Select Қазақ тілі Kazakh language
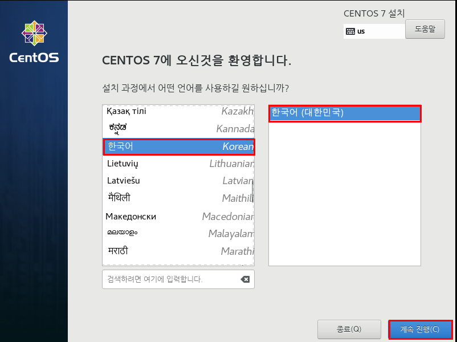The image size is (457, 342). pos(179,112)
